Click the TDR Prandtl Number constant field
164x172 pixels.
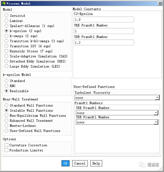[x=104, y=42]
